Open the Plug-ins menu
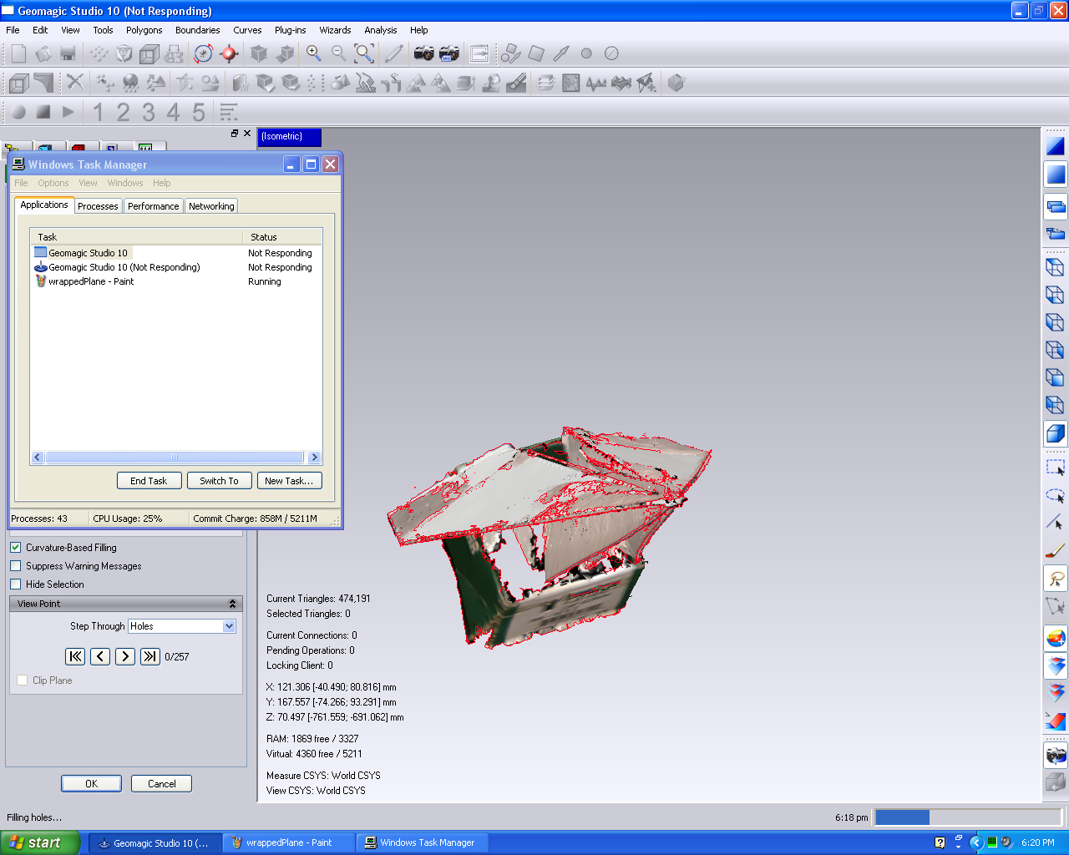The width and height of the screenshot is (1069, 855). click(x=291, y=30)
